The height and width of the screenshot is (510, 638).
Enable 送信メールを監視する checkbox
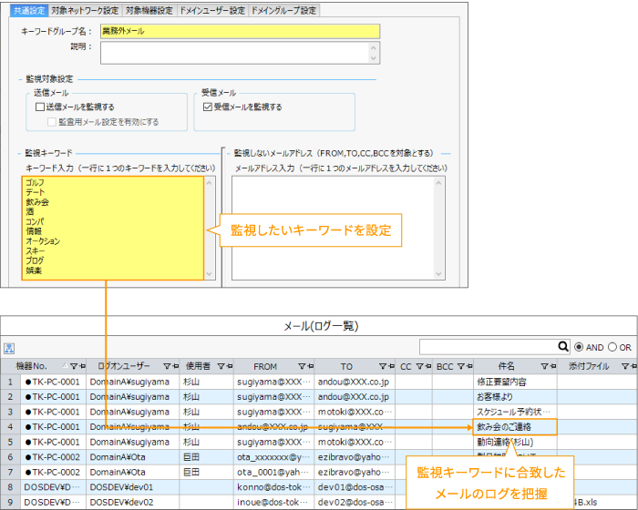[x=40, y=107]
